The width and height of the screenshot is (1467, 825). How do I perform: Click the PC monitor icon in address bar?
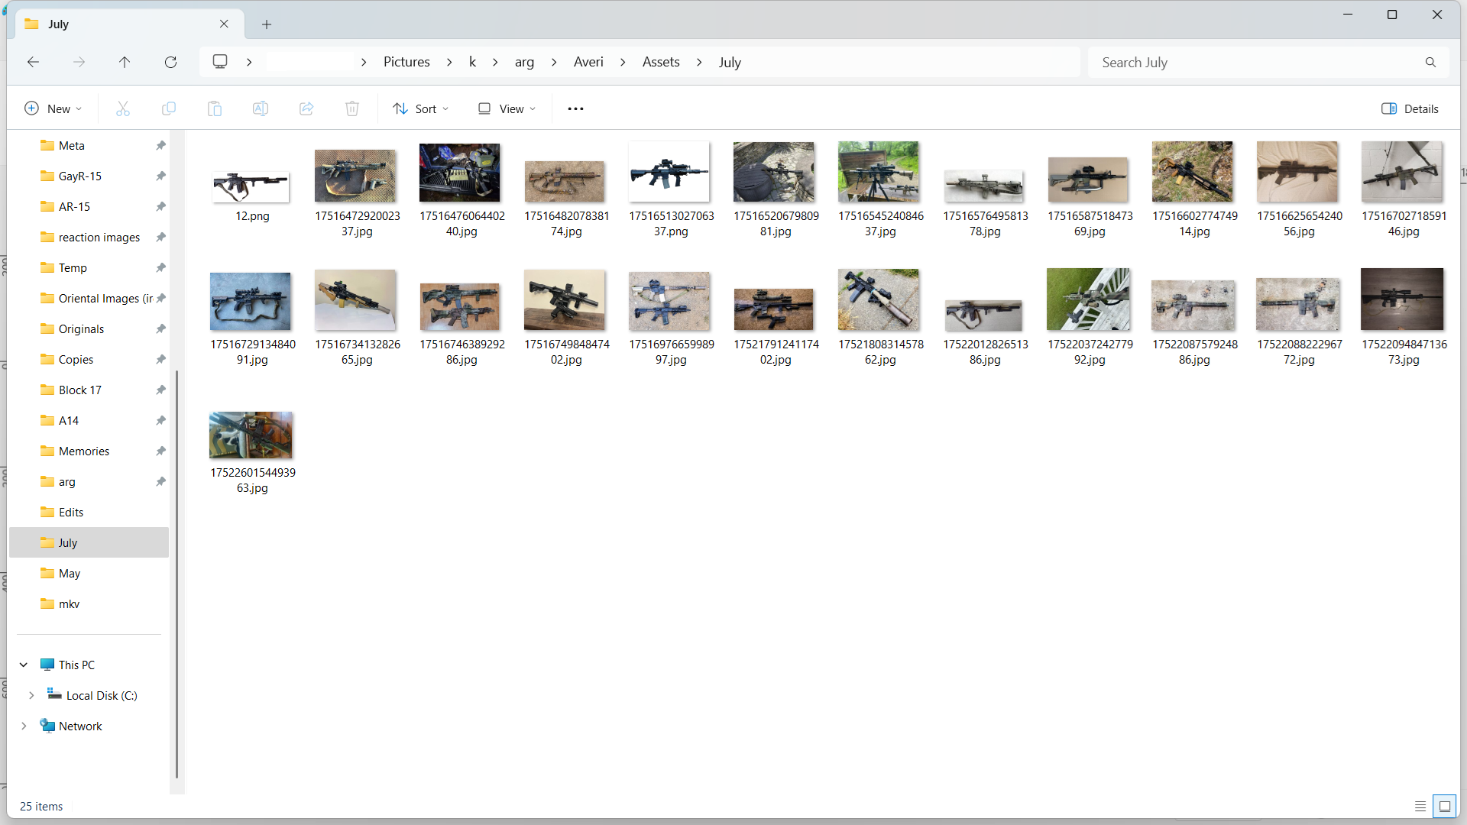pyautogui.click(x=220, y=62)
